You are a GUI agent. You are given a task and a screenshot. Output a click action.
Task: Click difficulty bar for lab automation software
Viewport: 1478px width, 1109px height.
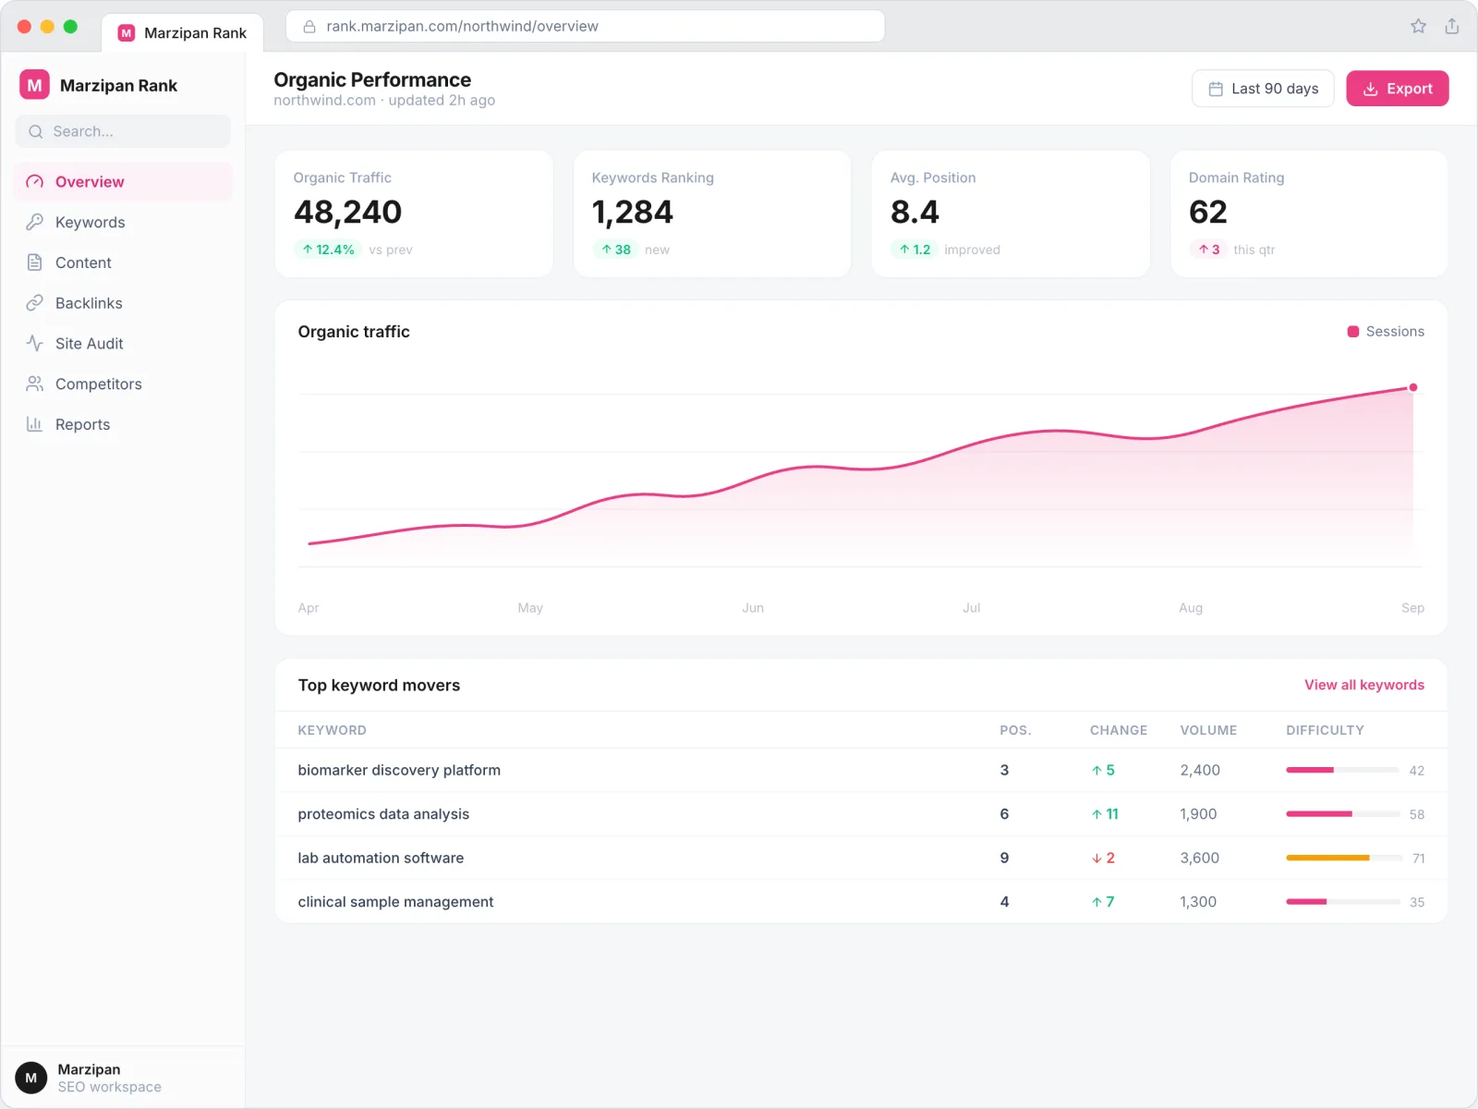tap(1342, 858)
